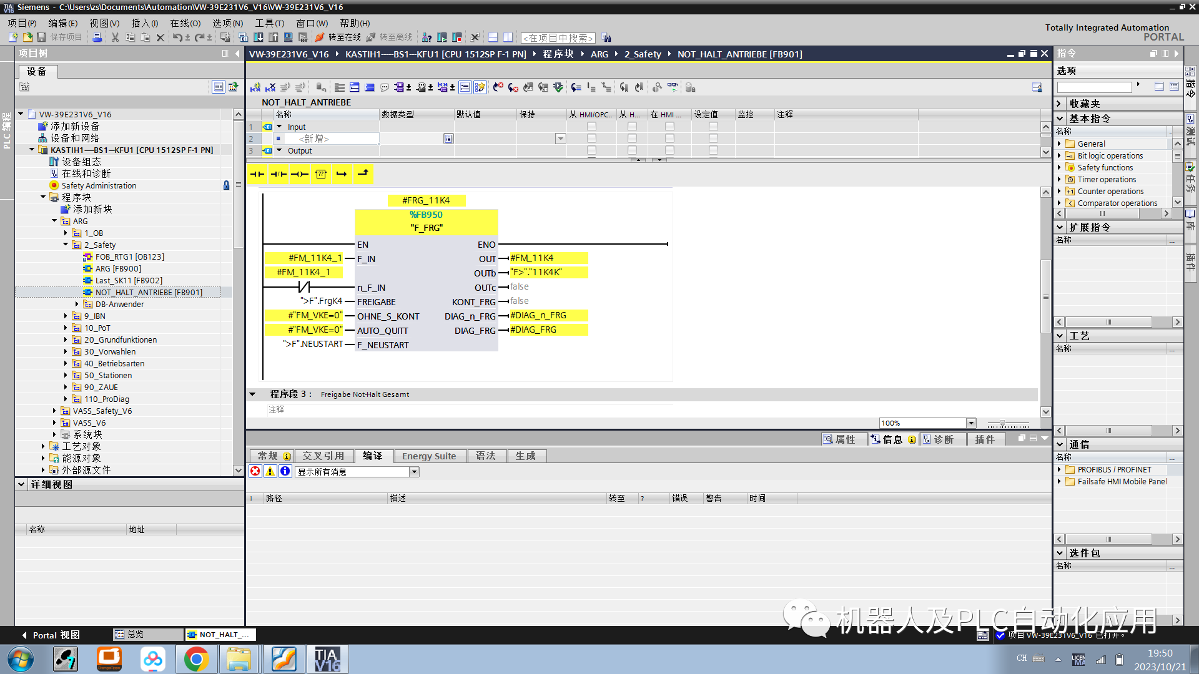Viewport: 1199px width, 674px height.
Task: Switch to the Energy Suite tab
Action: point(429,456)
